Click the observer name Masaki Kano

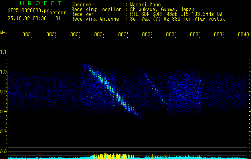pos(145,4)
